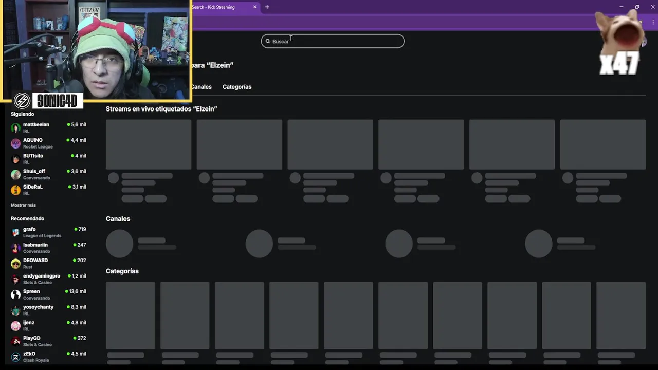Open Shuls_off channel avatar

pos(15,175)
